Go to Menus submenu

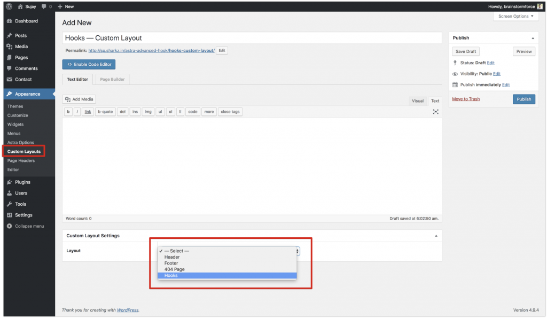[x=14, y=134]
